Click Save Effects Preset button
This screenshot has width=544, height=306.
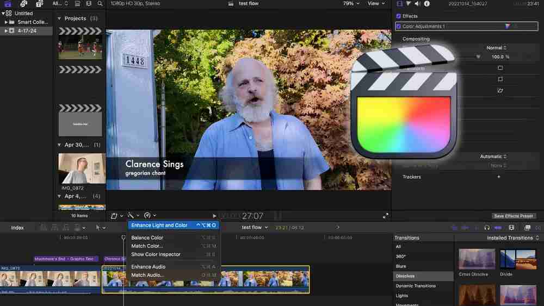(x=514, y=216)
